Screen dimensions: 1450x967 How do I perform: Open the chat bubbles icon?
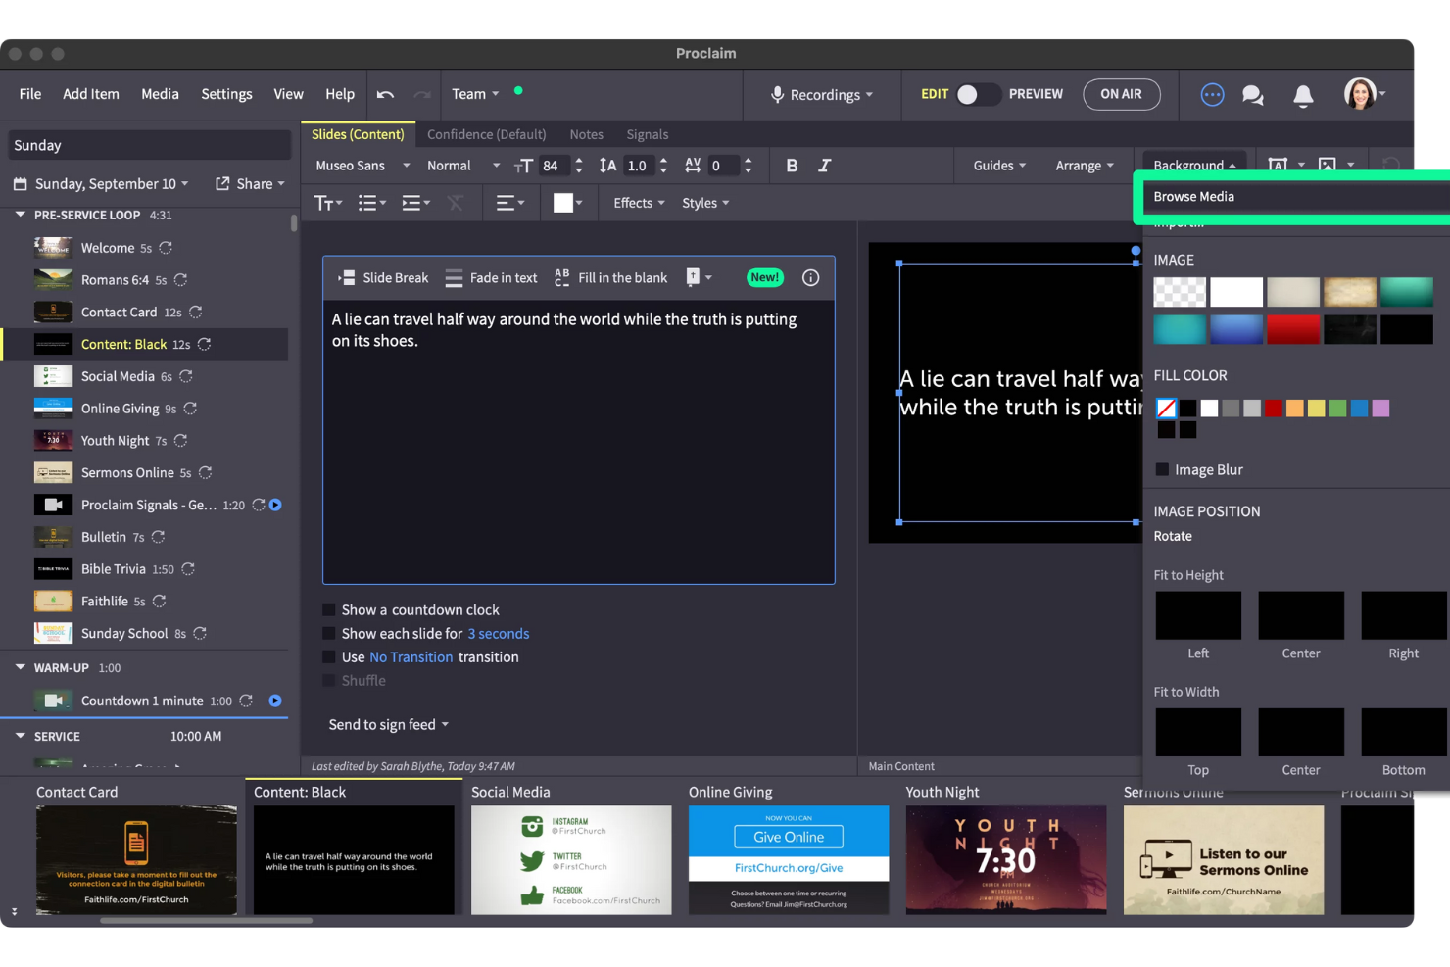[x=1252, y=95]
